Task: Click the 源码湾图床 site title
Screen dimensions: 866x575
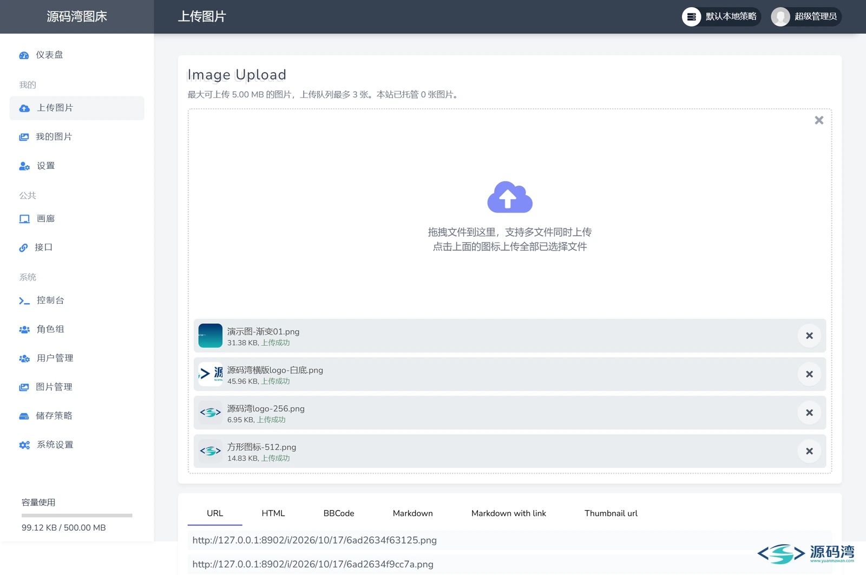Action: [x=77, y=17]
